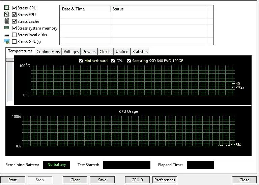Enable the Stress local disks checkbox
259x185 pixels.
tap(15, 35)
